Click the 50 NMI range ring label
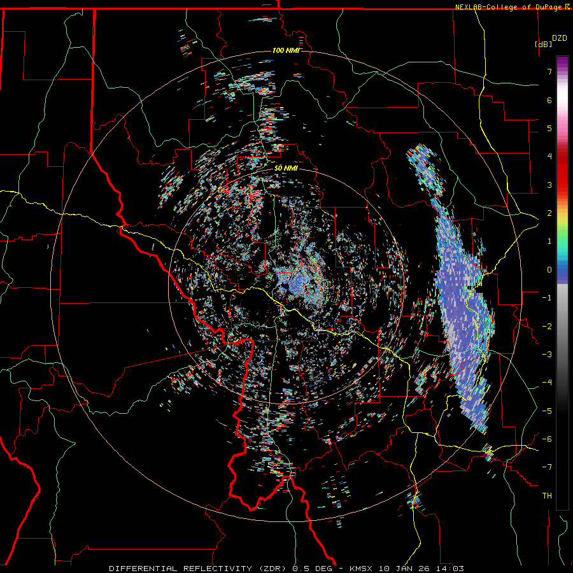The image size is (573, 573). point(286,168)
